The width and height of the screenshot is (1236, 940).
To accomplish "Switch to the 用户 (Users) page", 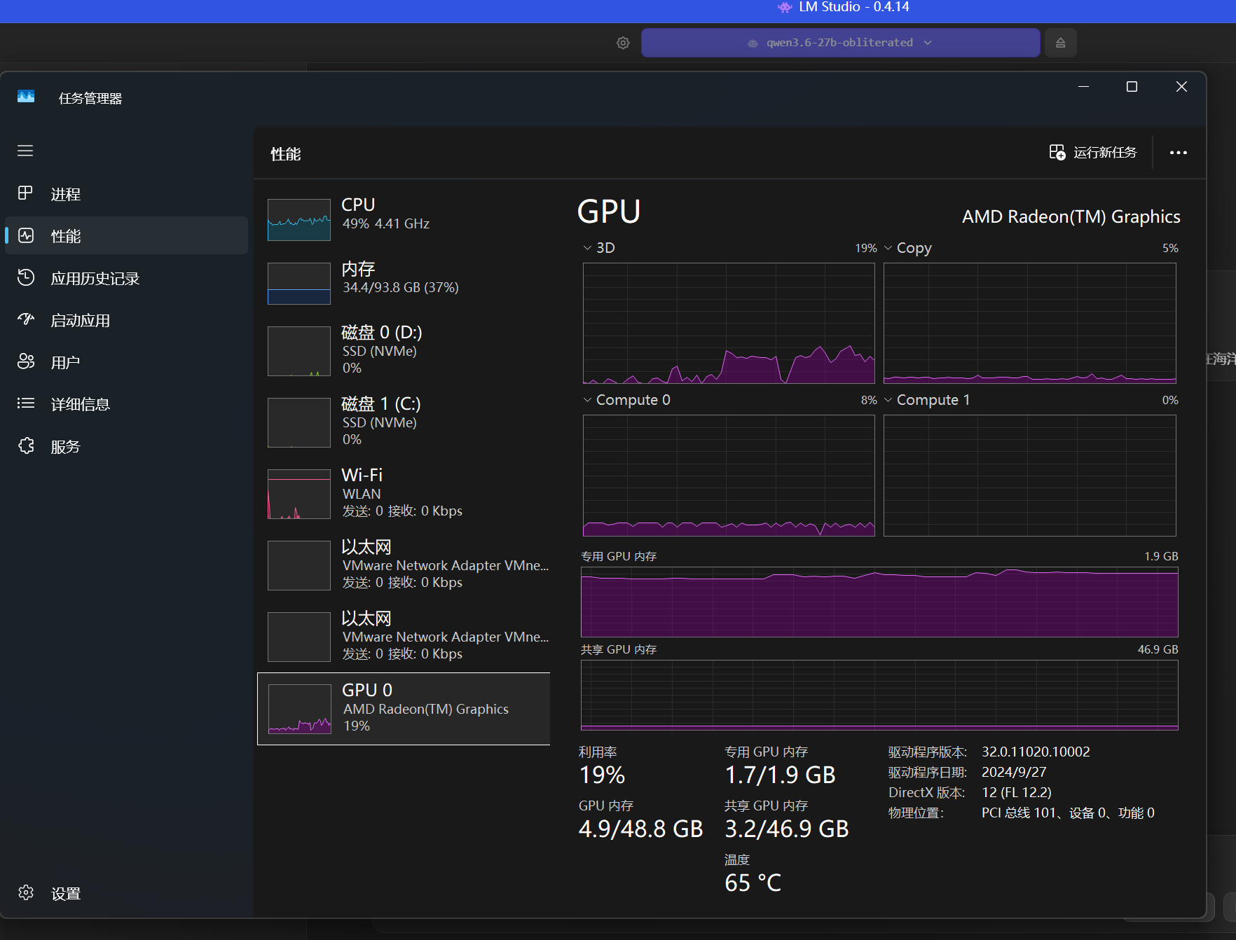I will pyautogui.click(x=126, y=362).
